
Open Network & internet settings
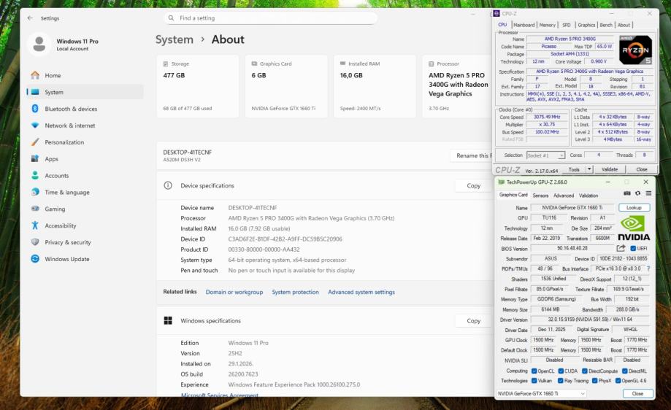[70, 125]
